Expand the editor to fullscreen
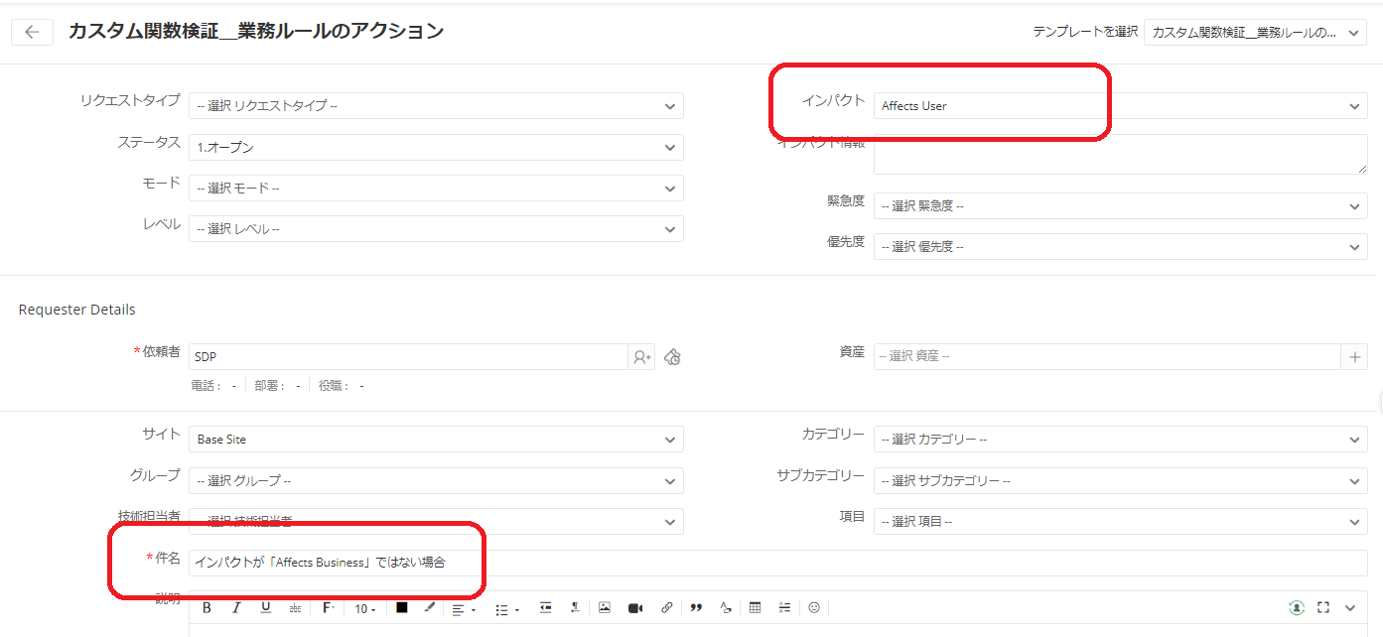This screenshot has height=637, width=1383. (x=1322, y=608)
